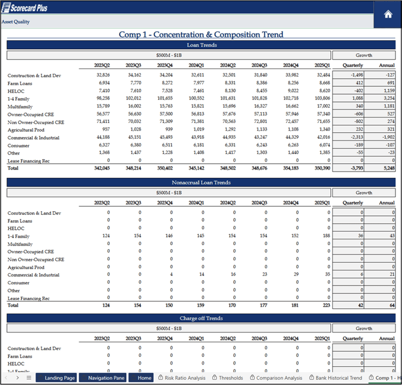Go to previous sheet tab arrow
The image size is (402, 385).
click(x=6, y=377)
